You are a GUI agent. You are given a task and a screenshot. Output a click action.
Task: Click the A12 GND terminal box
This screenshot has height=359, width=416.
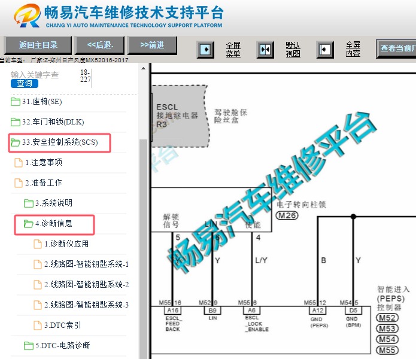pos(318,310)
